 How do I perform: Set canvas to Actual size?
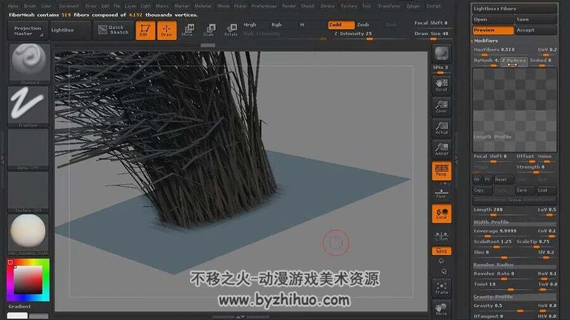[441, 128]
